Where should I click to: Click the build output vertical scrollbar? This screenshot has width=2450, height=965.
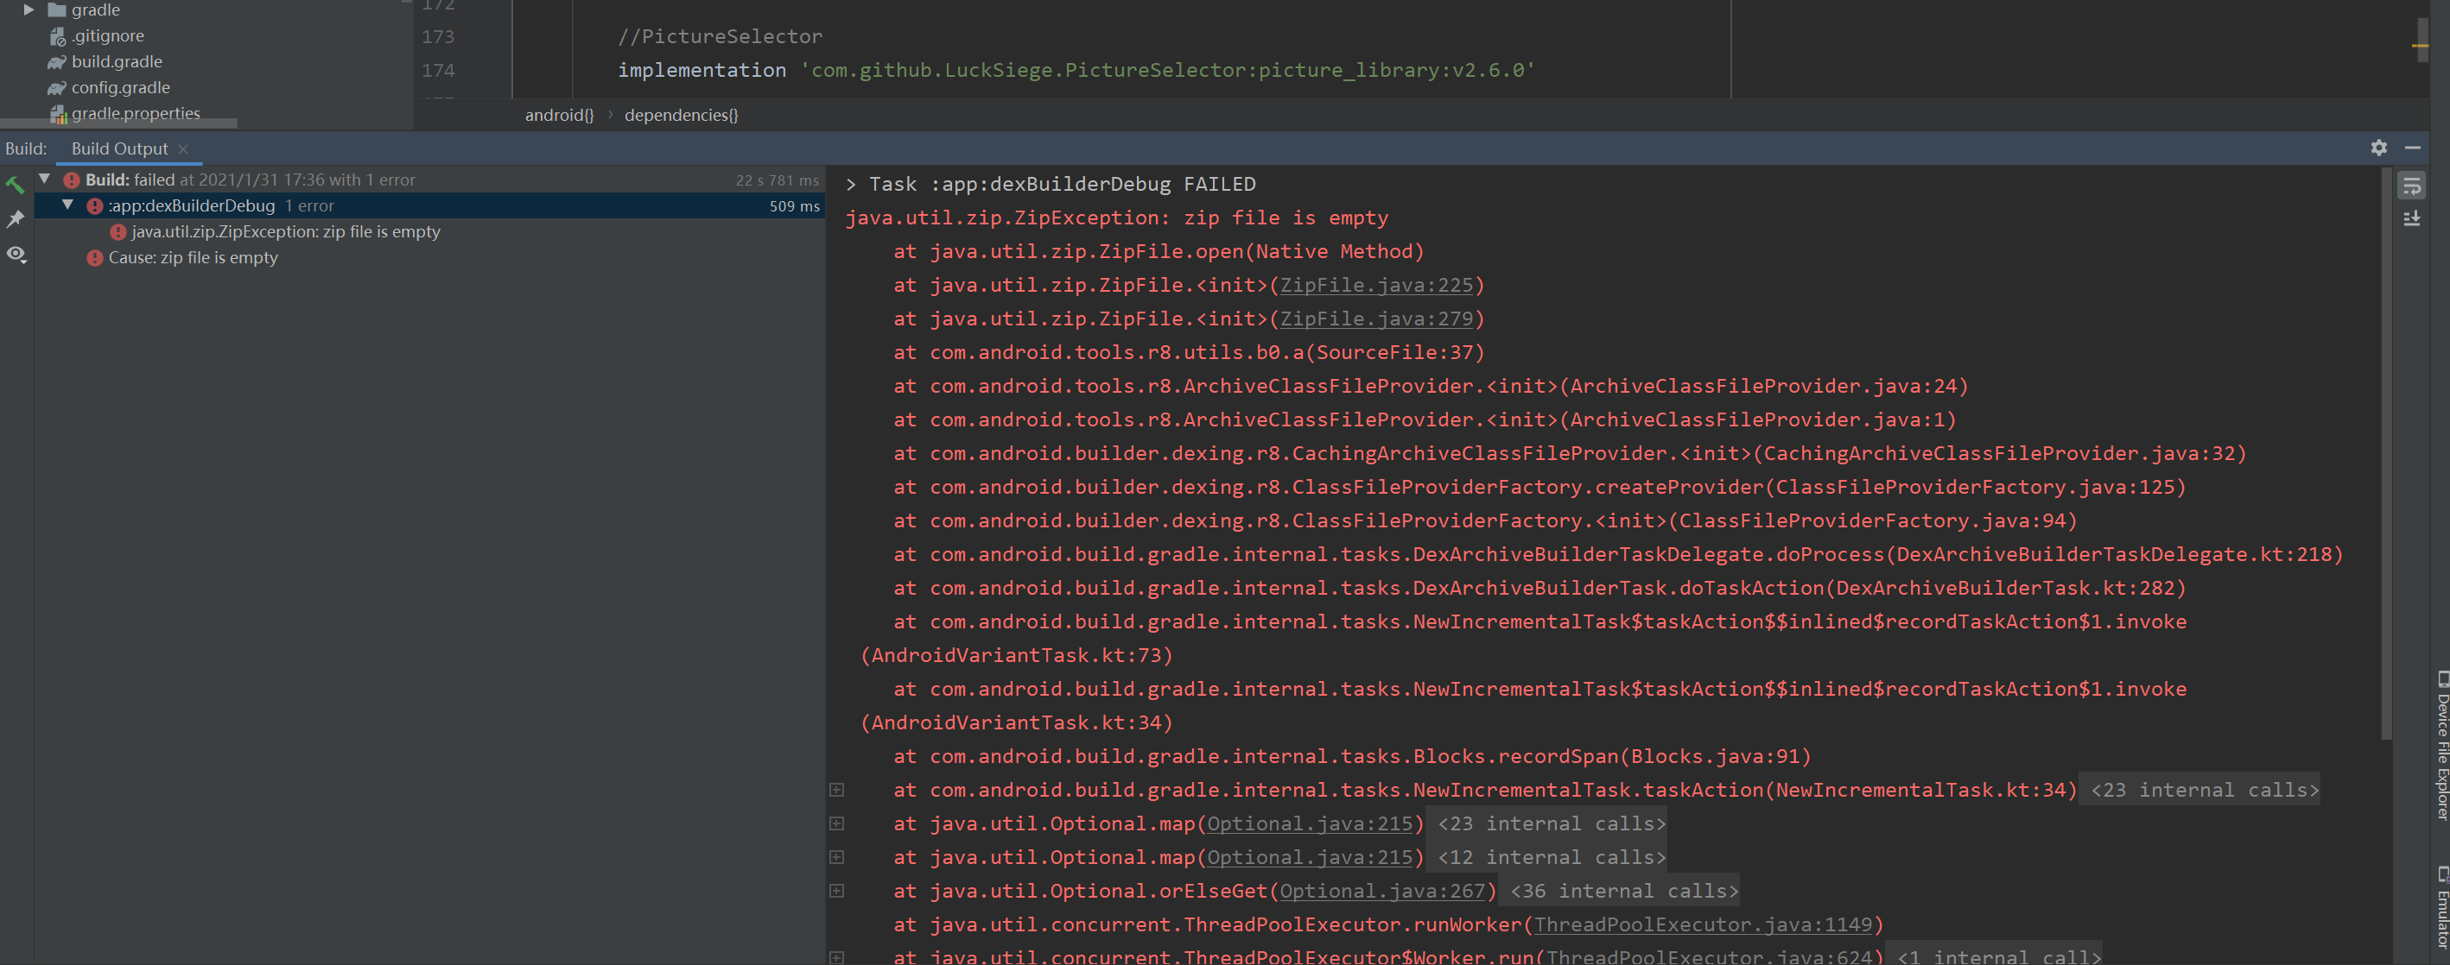tap(2385, 456)
